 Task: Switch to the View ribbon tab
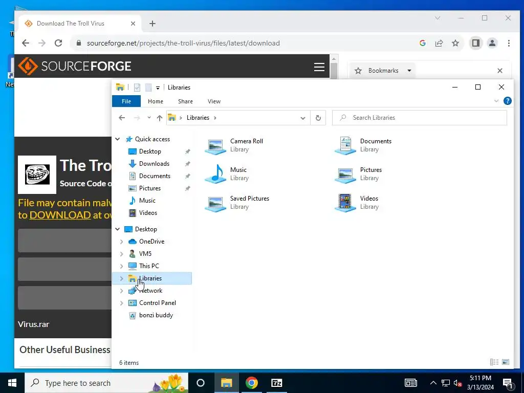[214, 101]
